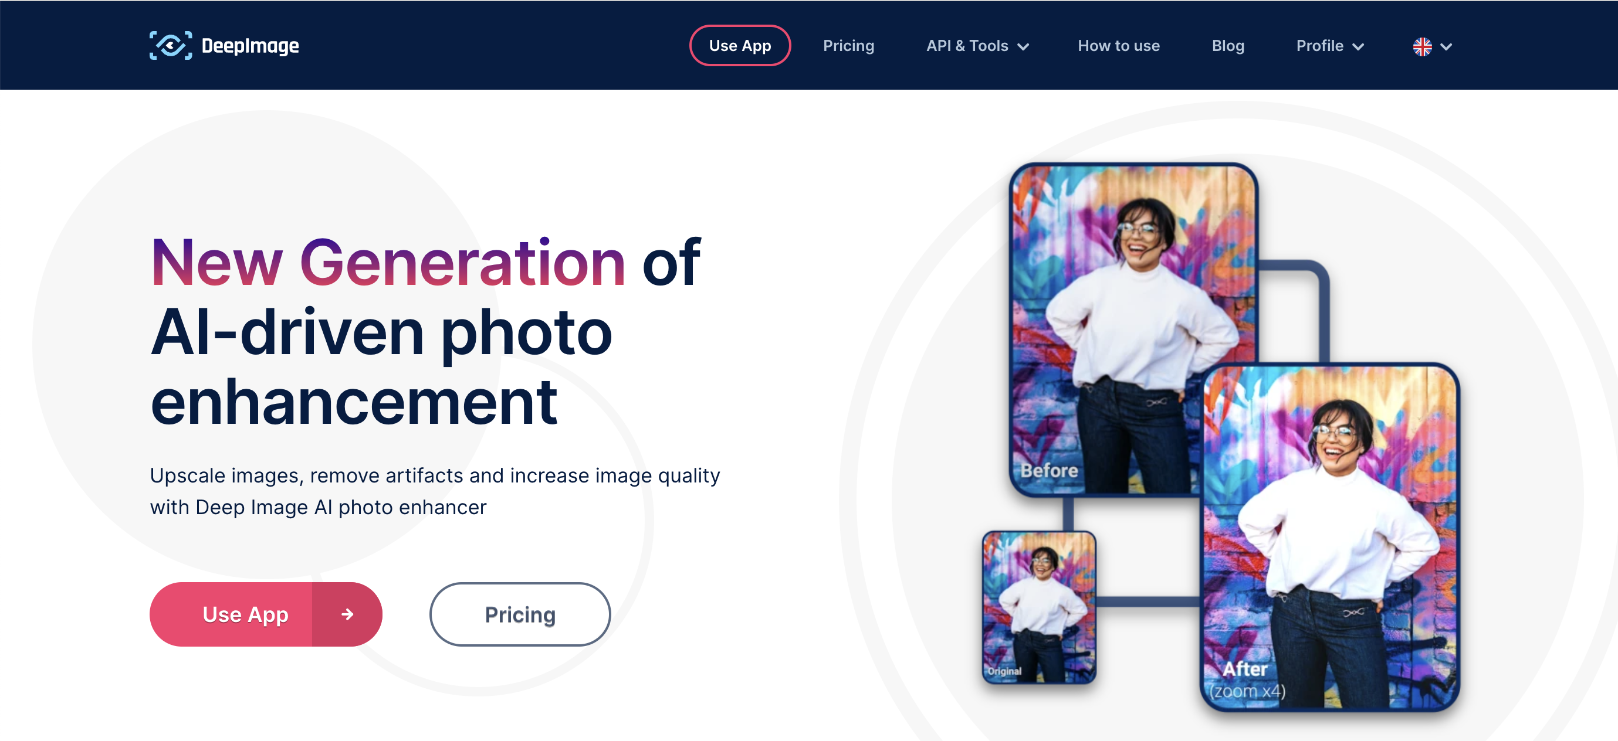Select the small Original thumbnail image
This screenshot has height=741, width=1618.
(1039, 607)
